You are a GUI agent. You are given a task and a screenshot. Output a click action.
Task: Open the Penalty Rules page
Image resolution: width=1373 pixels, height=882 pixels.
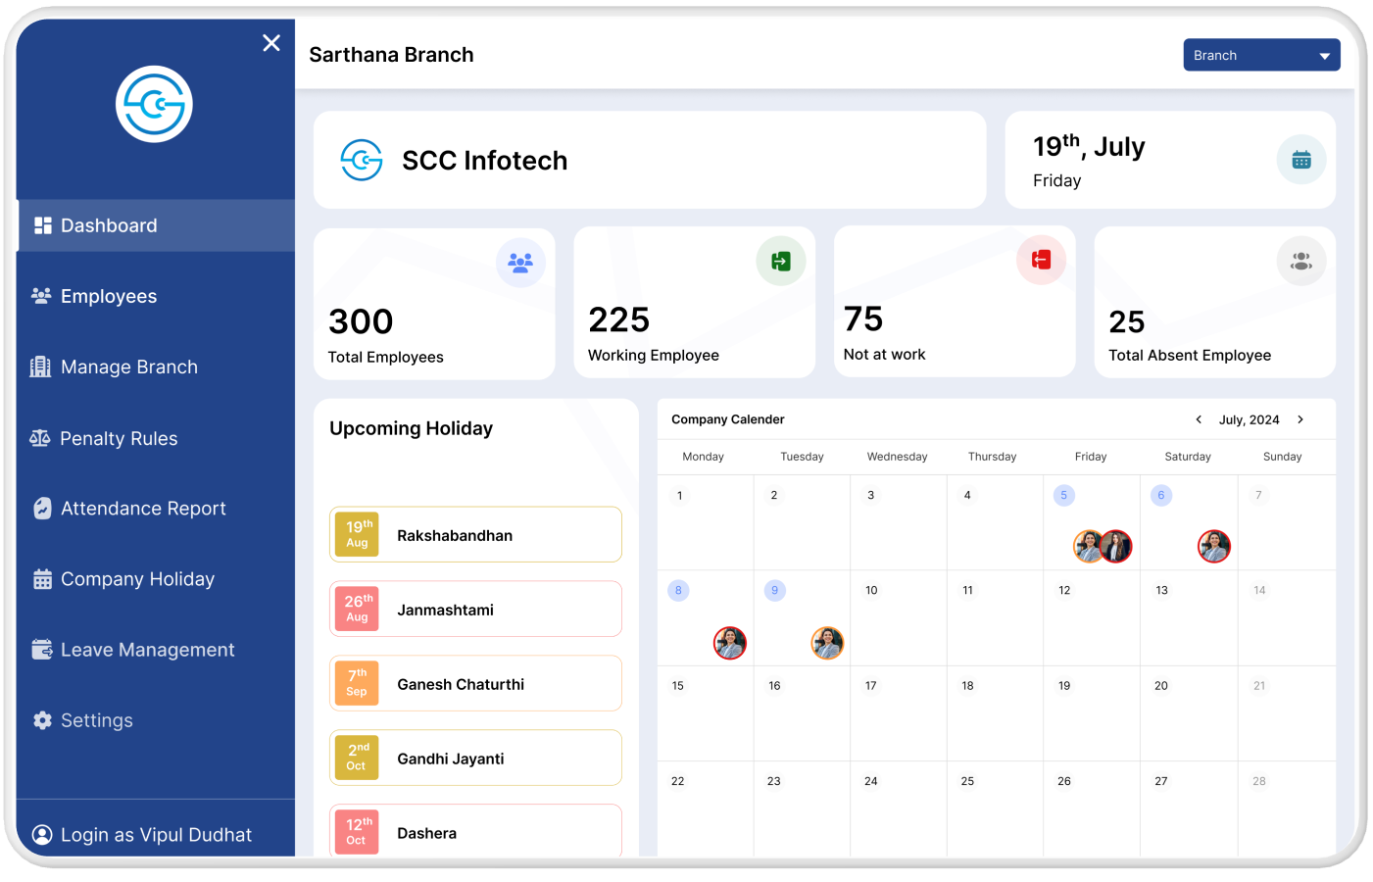point(119,438)
